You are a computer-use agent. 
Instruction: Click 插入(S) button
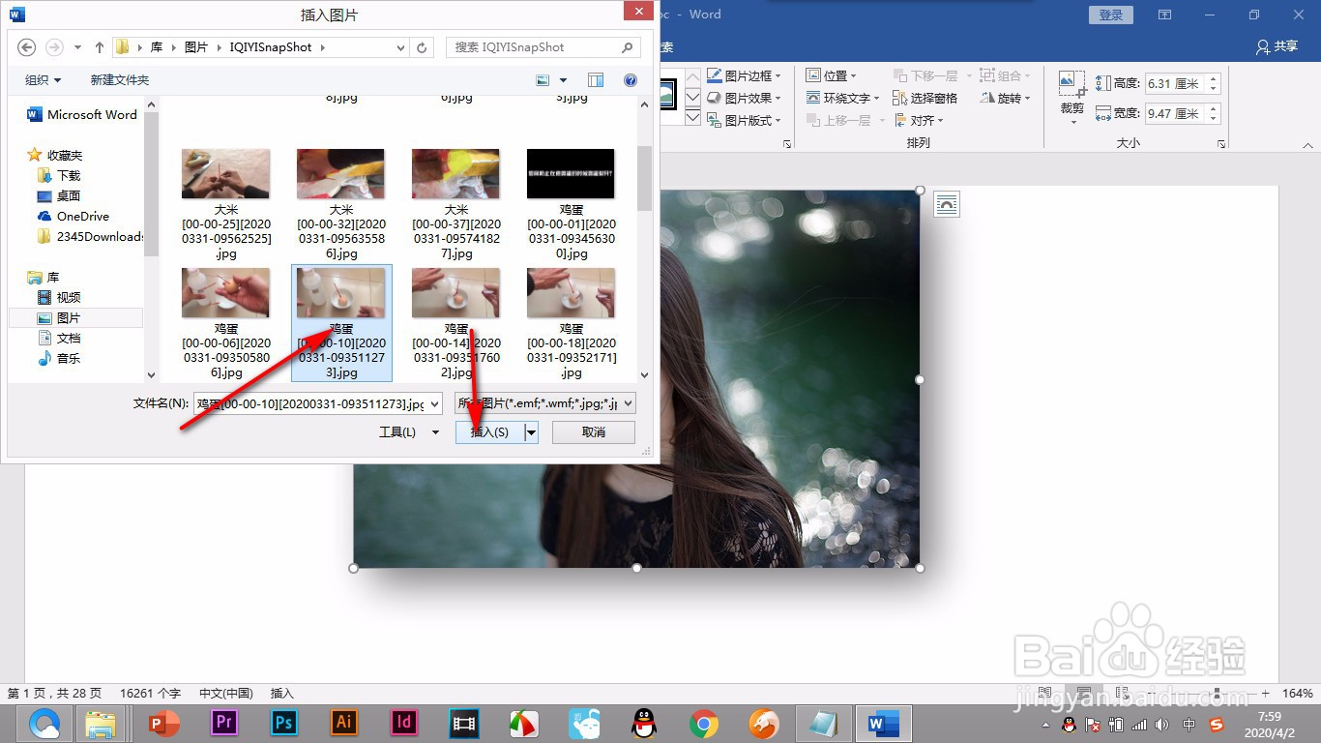pos(489,432)
